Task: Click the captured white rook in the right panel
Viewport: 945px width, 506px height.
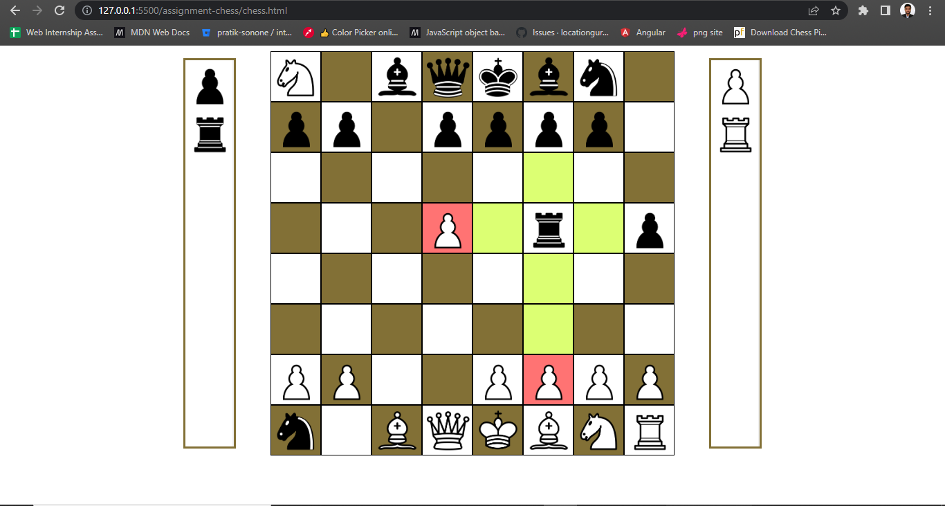Action: 735,134
